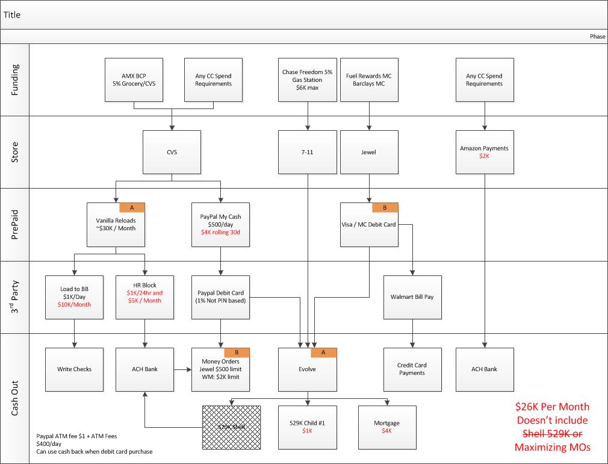Select the 7-11 store box
The image size is (608, 464).
[x=308, y=152]
